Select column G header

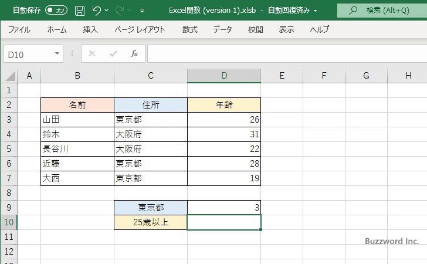tap(366, 76)
